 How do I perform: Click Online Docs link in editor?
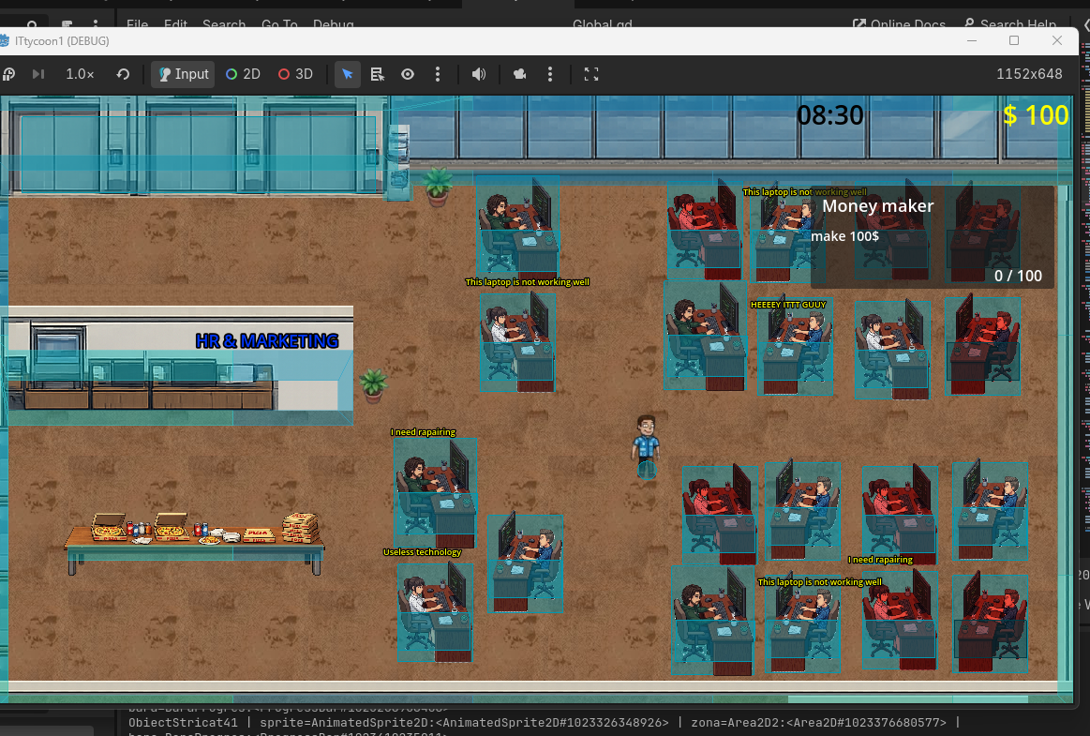tap(899, 24)
